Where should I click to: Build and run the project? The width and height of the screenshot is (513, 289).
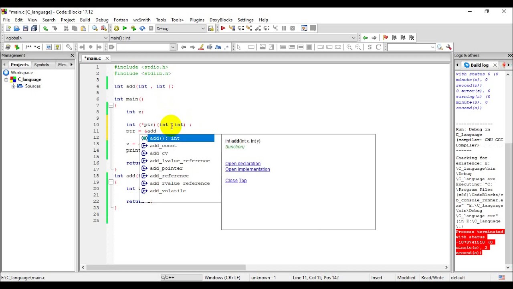[x=133, y=28]
